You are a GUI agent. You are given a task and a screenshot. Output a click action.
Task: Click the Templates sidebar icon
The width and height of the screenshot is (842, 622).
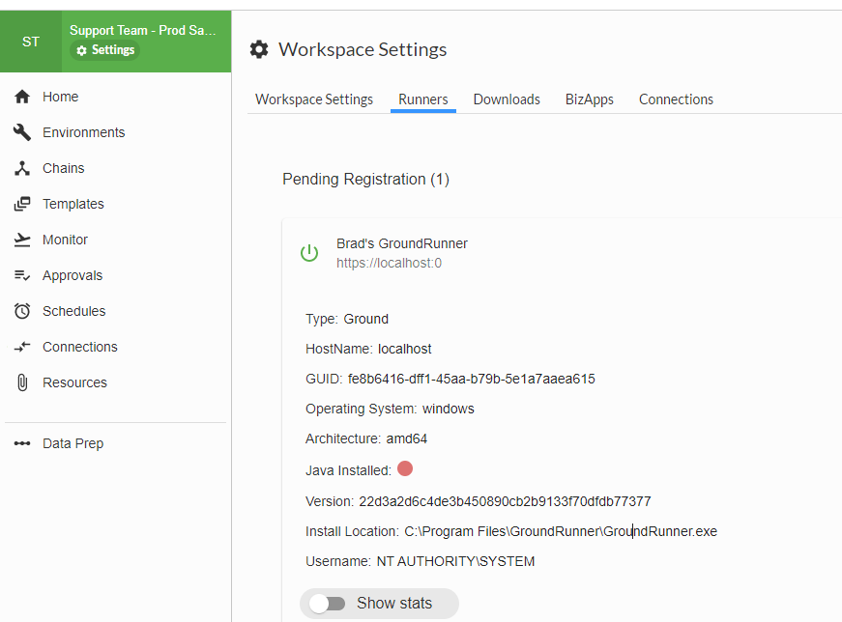pyautogui.click(x=22, y=204)
